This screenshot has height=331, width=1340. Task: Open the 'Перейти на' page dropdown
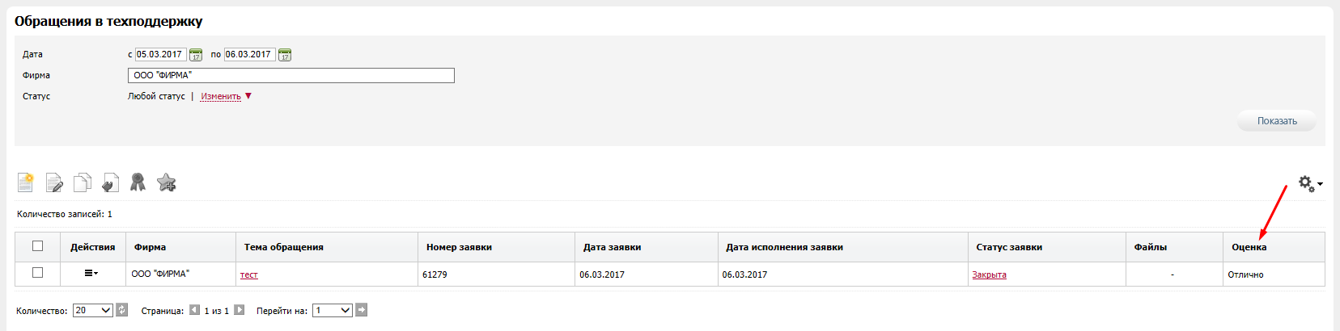point(333,310)
